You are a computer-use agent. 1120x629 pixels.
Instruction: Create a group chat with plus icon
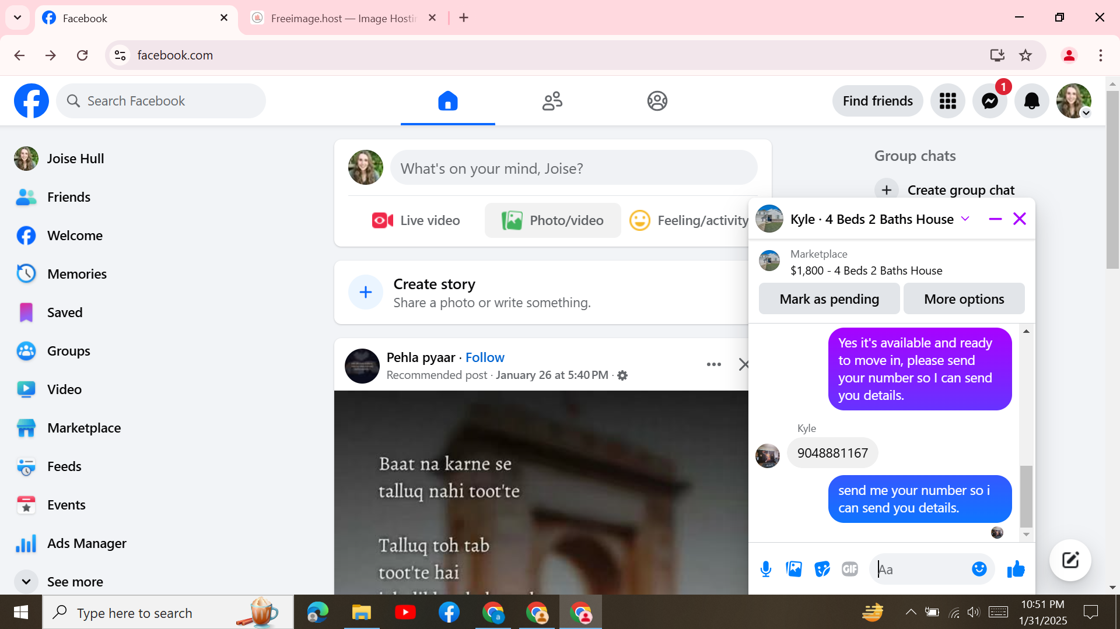coord(887,190)
